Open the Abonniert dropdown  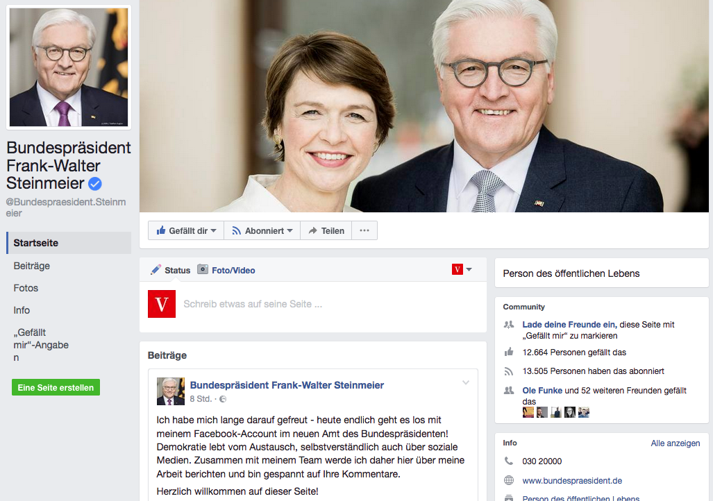[262, 230]
